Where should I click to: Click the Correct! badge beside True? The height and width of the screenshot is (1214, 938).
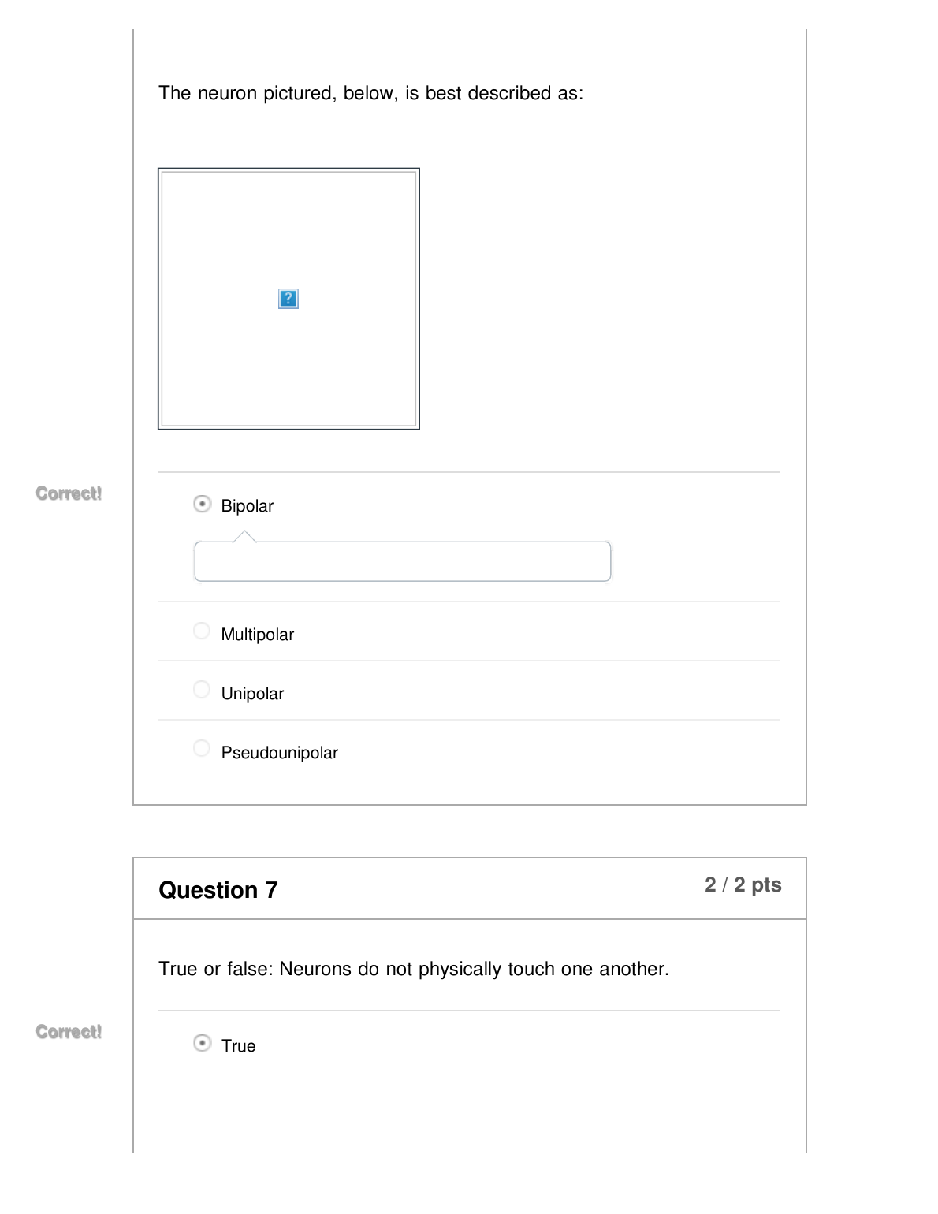(69, 1032)
